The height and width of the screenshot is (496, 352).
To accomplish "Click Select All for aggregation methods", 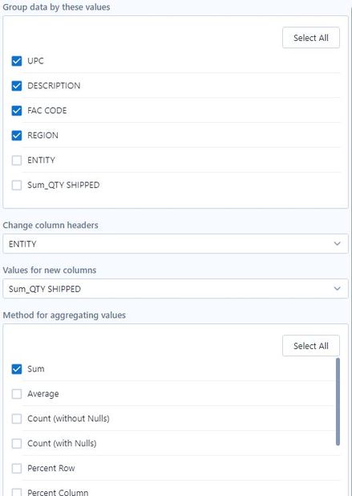I will tap(311, 346).
